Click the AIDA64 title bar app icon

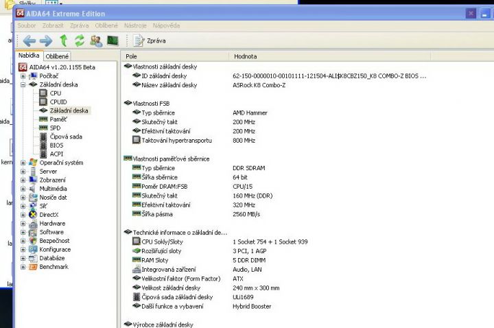(x=20, y=13)
